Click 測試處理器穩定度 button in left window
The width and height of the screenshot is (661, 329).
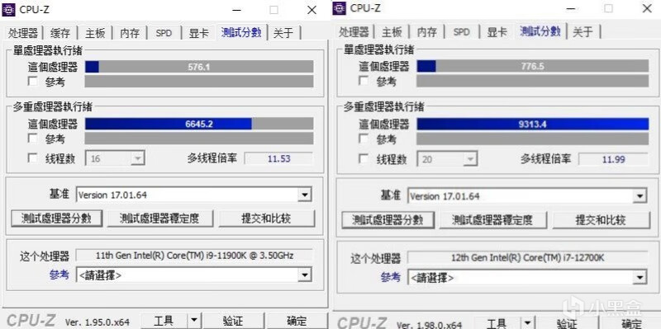[159, 219]
